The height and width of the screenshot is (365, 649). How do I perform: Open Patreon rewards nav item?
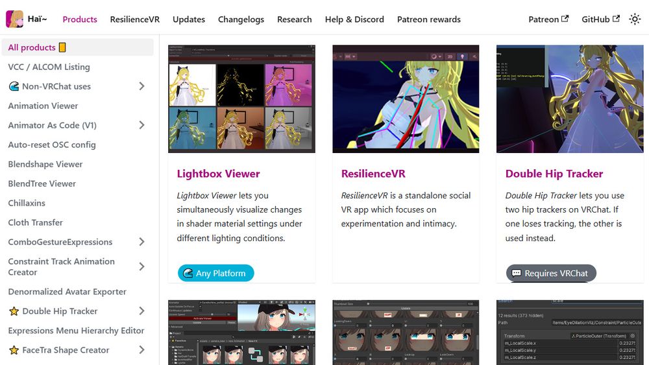coord(429,19)
